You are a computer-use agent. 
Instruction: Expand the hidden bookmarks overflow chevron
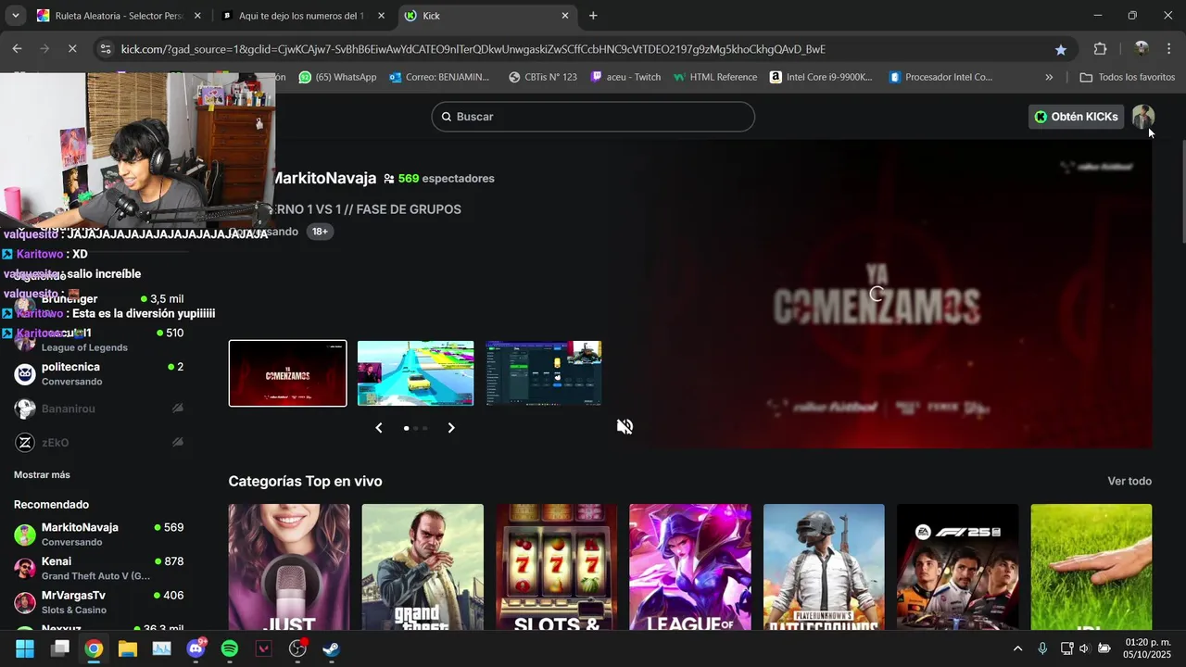(1049, 77)
